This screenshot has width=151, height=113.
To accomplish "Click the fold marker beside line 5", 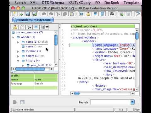I will pos(70,45).
